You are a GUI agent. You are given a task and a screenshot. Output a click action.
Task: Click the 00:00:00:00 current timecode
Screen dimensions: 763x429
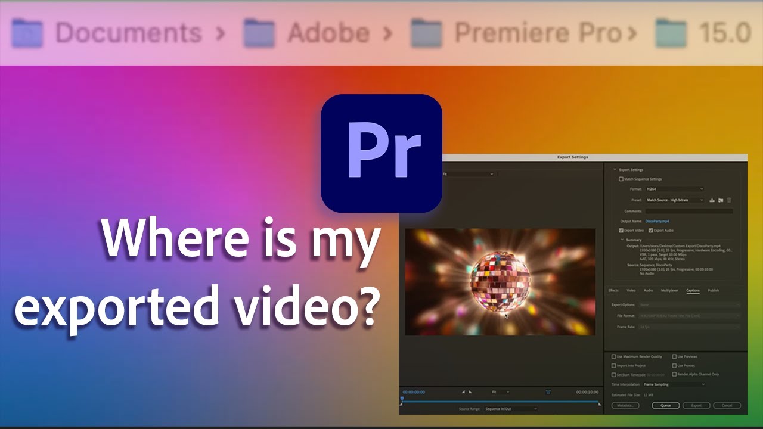(414, 392)
